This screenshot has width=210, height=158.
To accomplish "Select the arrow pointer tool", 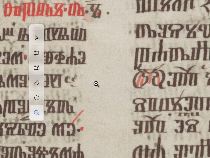I will pos(36,38).
